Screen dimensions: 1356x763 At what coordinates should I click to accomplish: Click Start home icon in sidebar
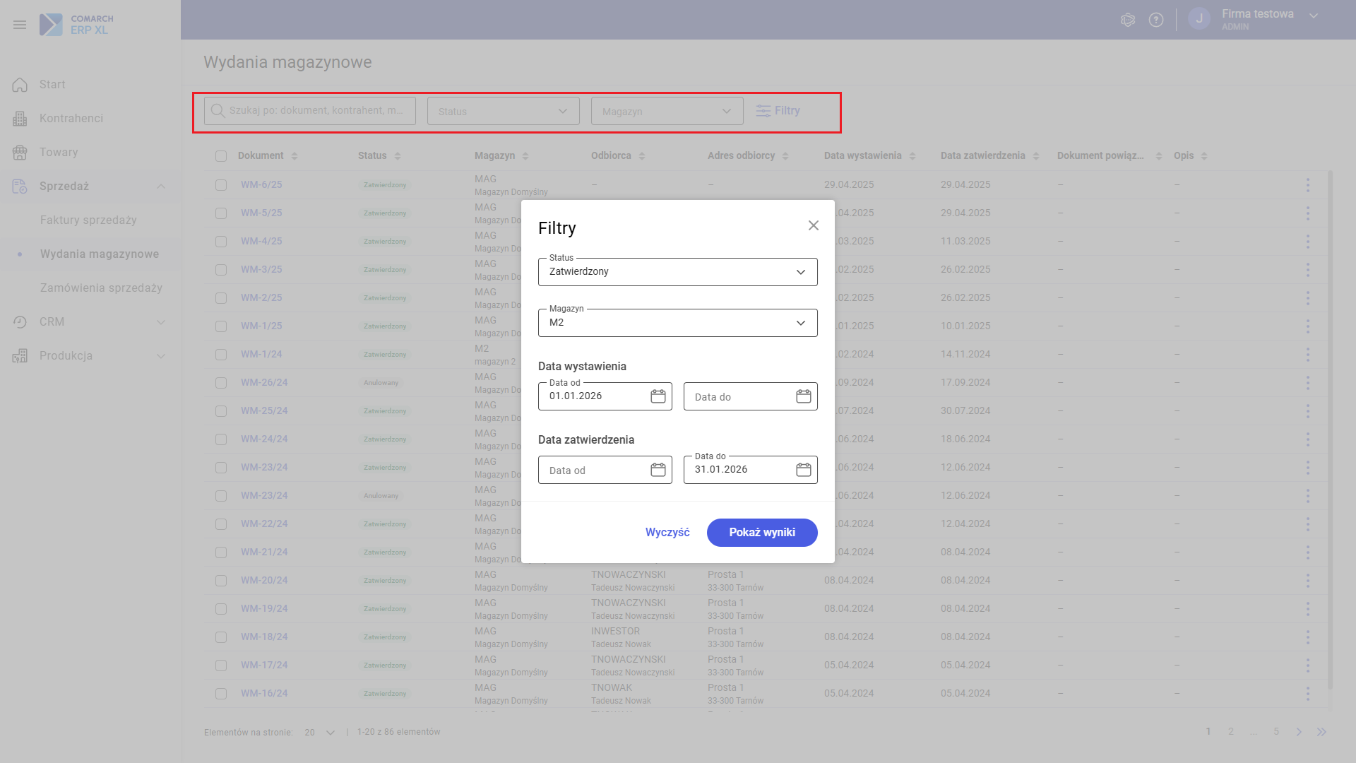20,85
